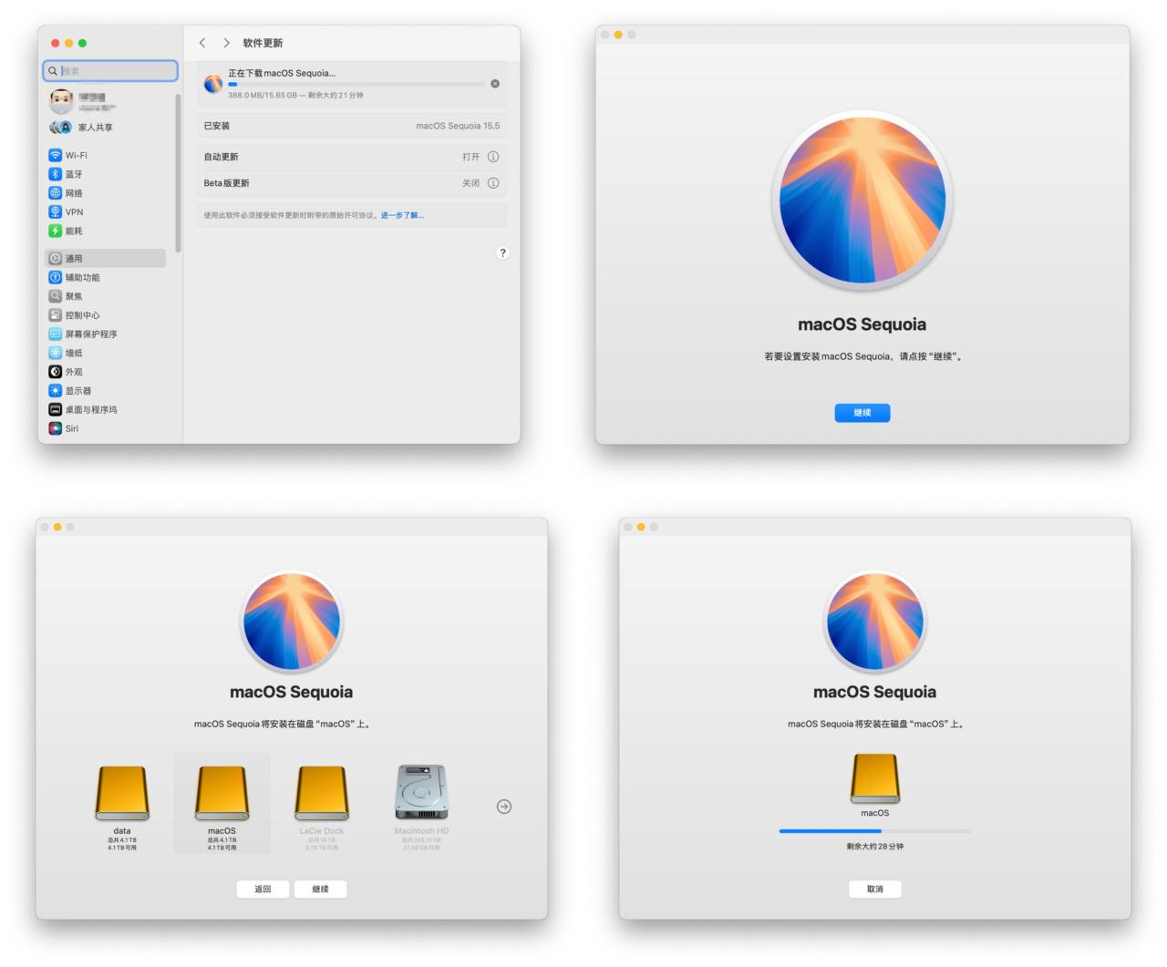Click the 软件更新 title text
Viewport: 1167px width, 967px height.
tap(263, 43)
